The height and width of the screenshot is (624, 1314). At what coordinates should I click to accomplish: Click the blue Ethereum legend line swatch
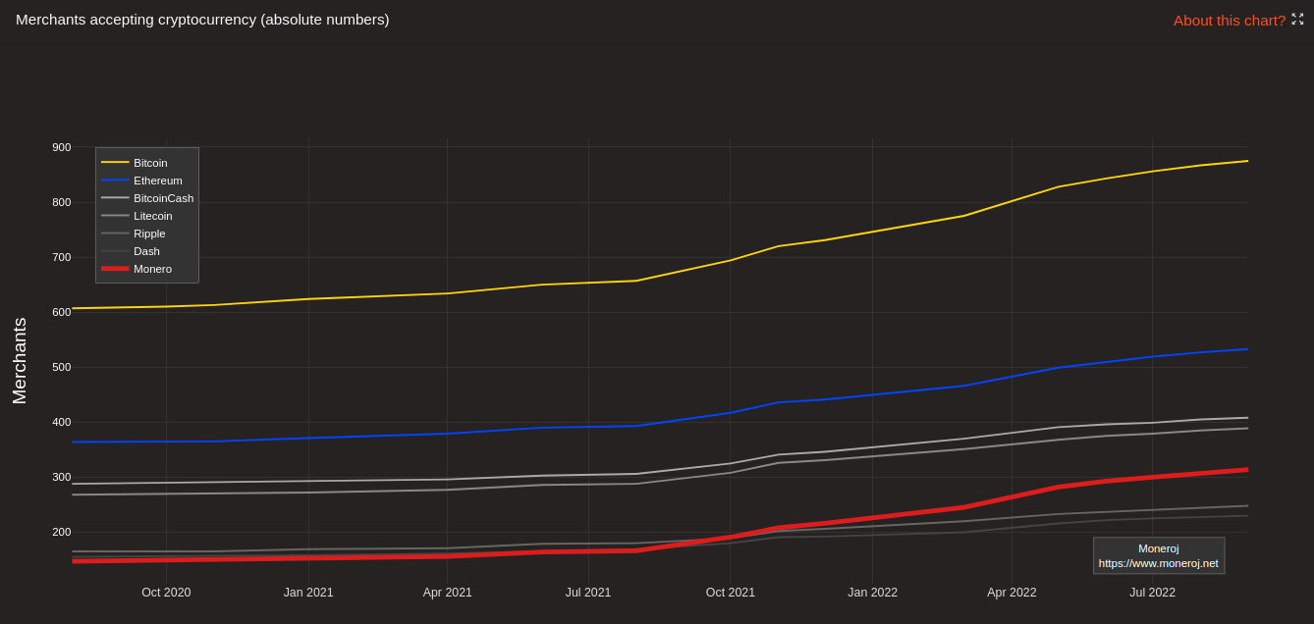(115, 180)
